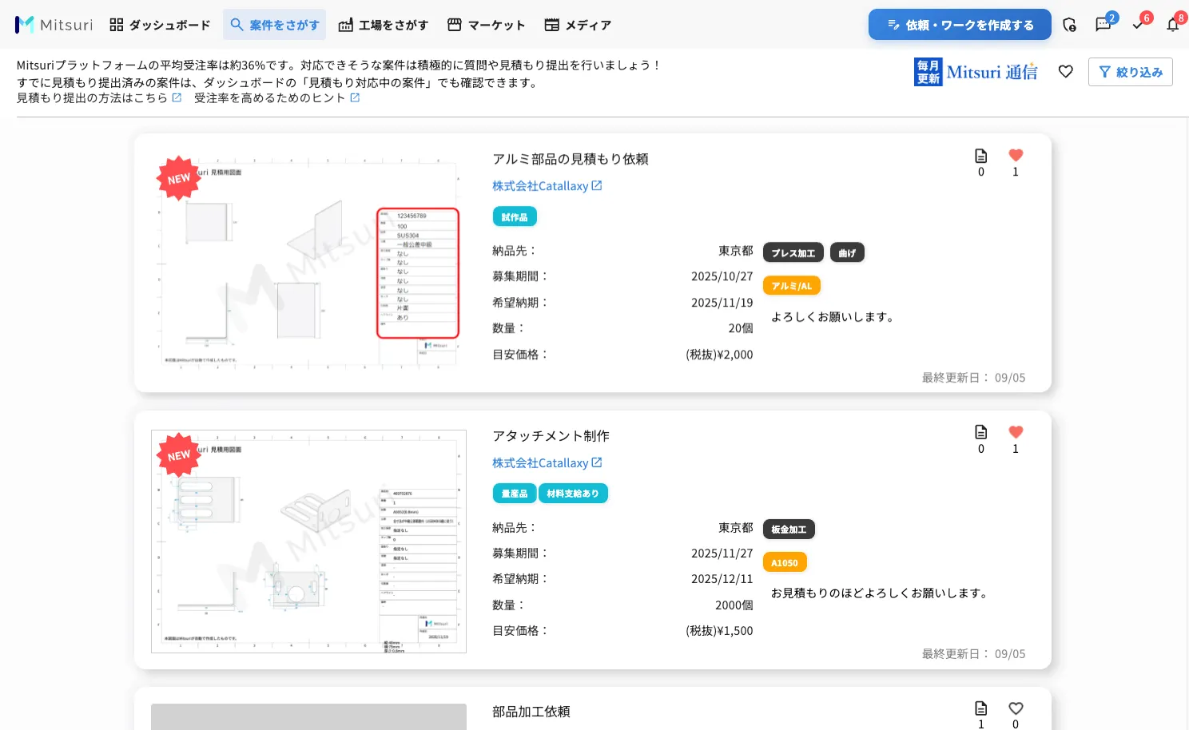Screen dimensions: 1189x730
Task: Open notifications bell with badge 8
Action: tap(1173, 25)
